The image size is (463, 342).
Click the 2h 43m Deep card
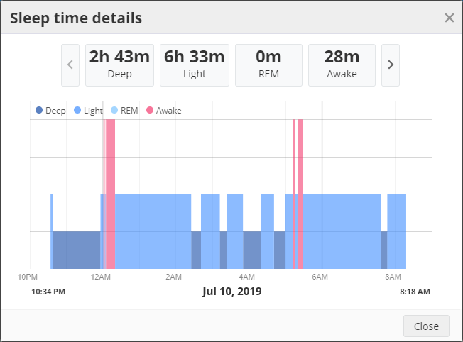[119, 65]
